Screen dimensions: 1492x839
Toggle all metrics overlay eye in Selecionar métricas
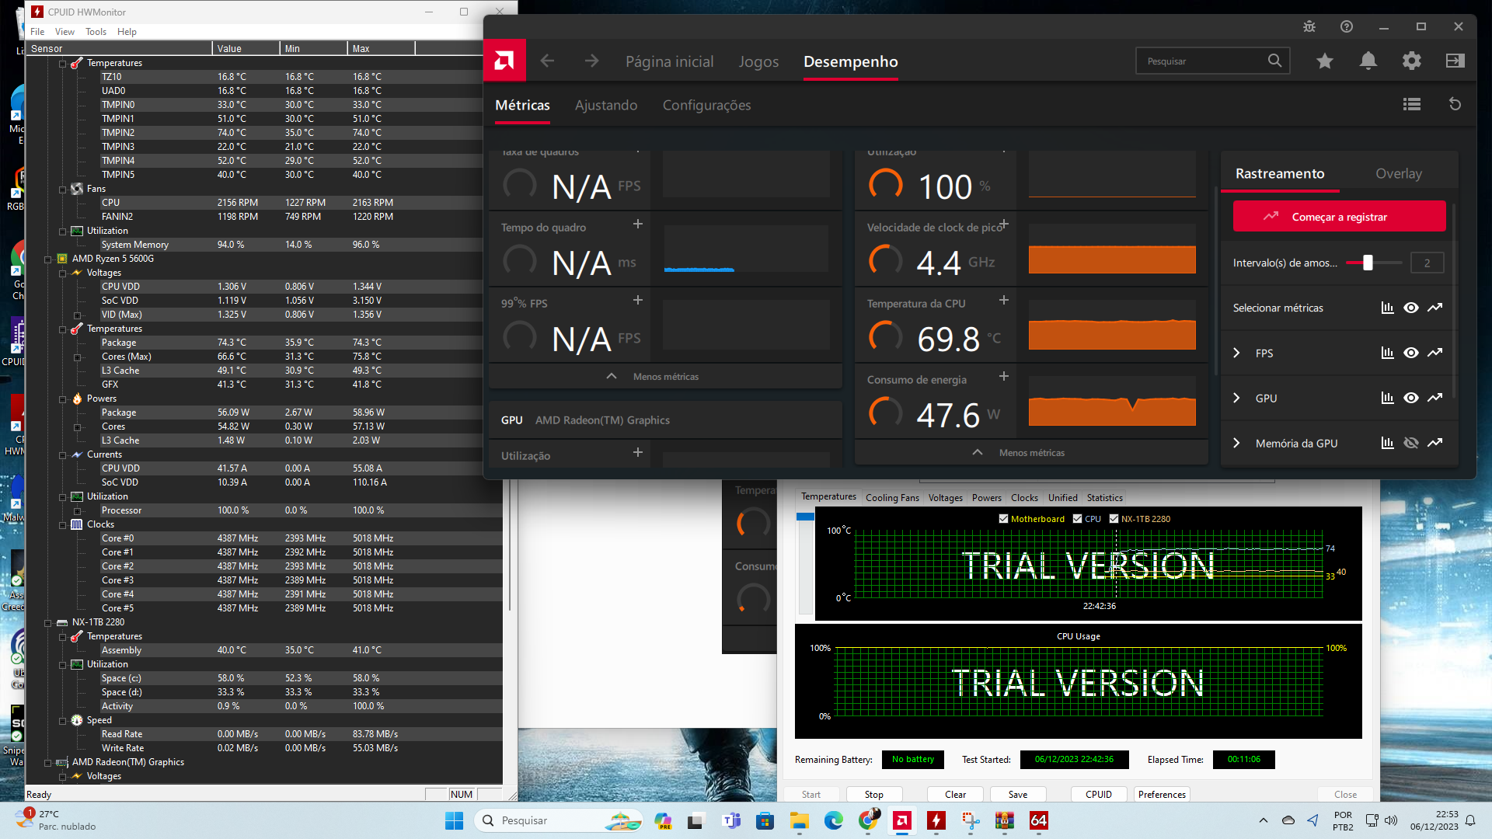point(1411,308)
